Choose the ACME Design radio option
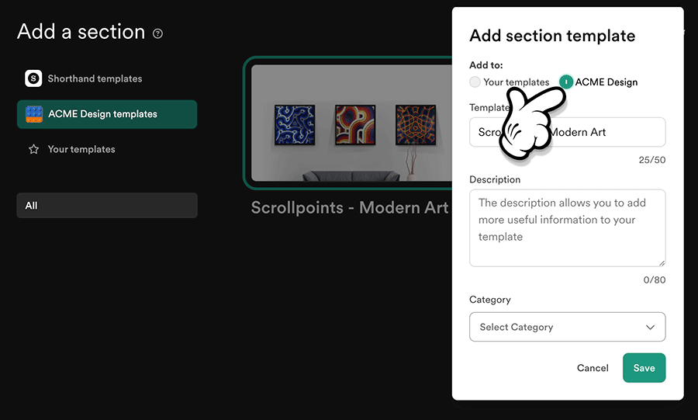 [566, 82]
